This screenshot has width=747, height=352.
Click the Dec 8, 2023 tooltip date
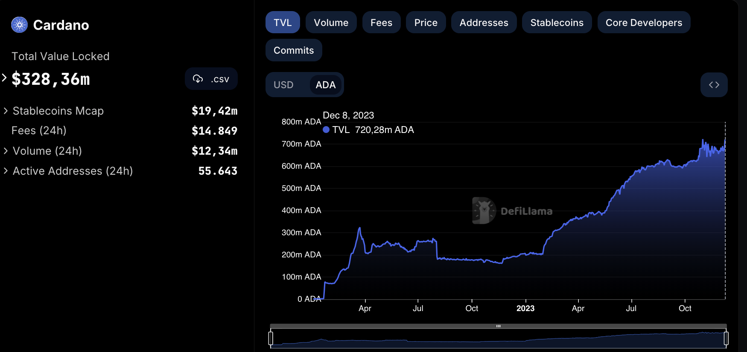coord(348,115)
